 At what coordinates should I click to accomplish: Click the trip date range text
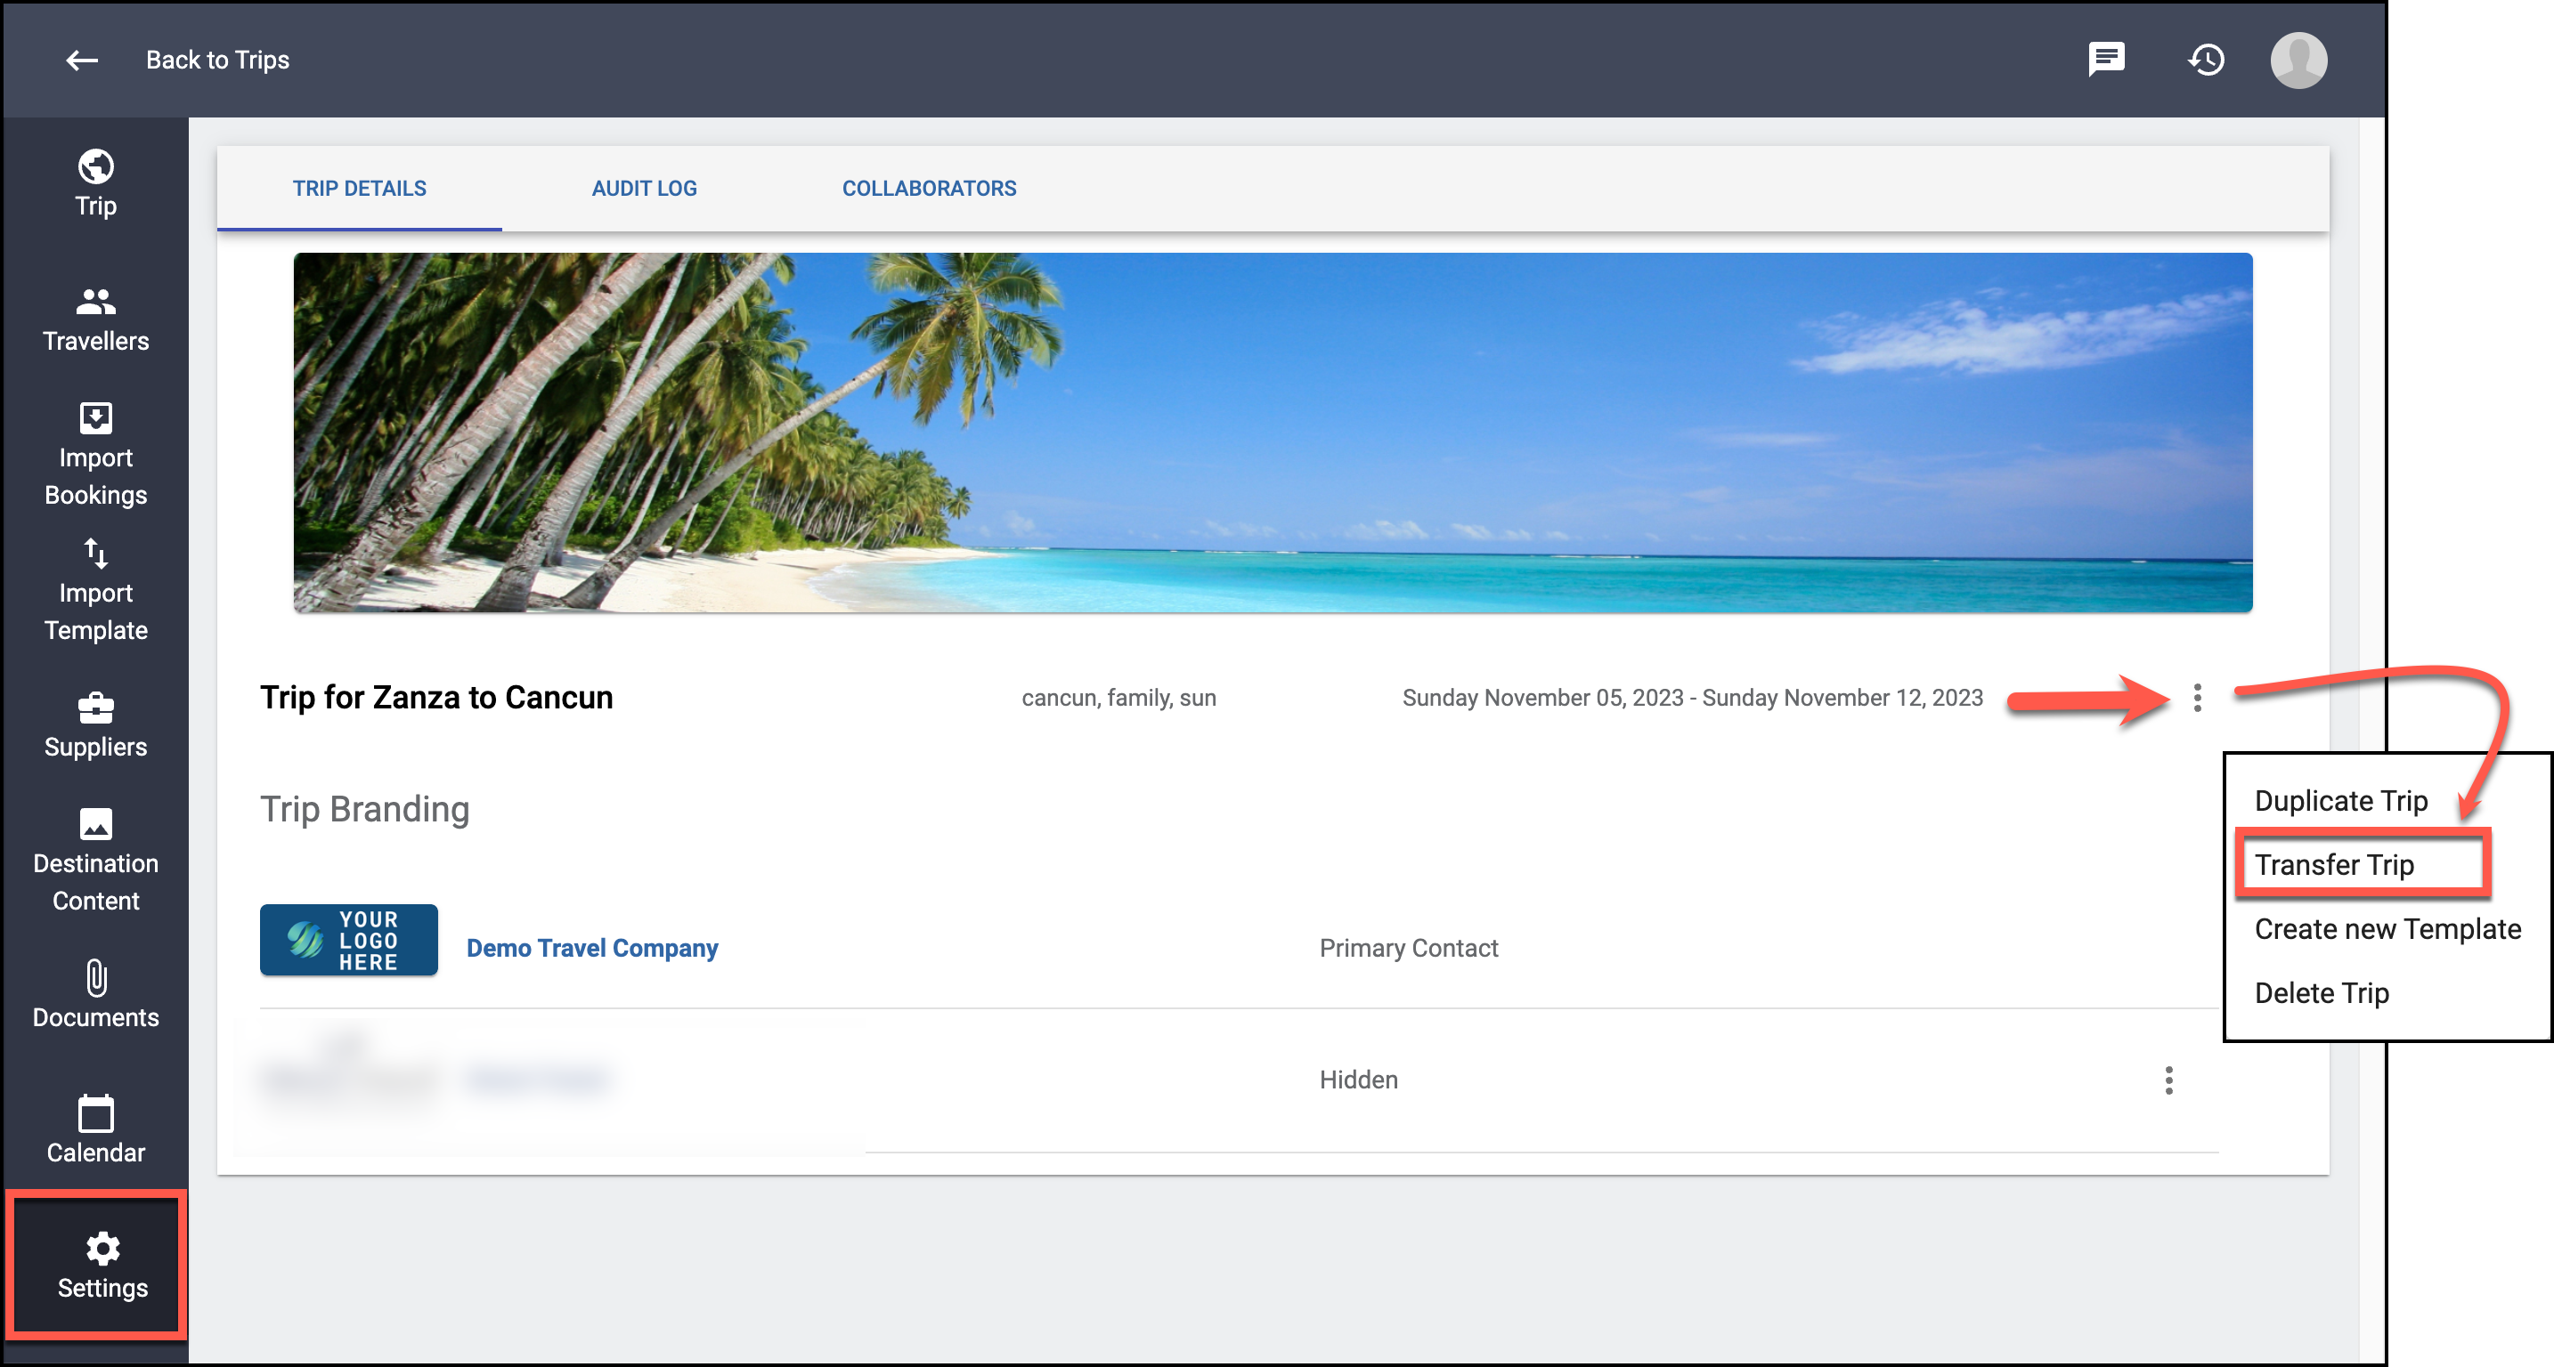(x=1692, y=698)
